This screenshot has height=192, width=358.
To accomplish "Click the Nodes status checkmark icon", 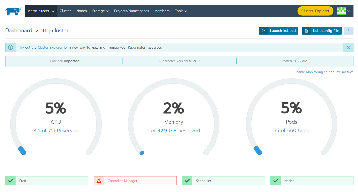I will coord(275,181).
